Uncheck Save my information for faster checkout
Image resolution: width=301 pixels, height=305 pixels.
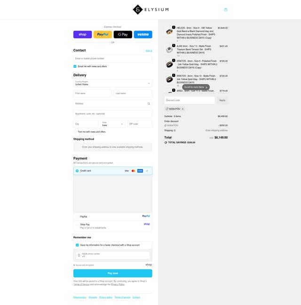(x=77, y=245)
